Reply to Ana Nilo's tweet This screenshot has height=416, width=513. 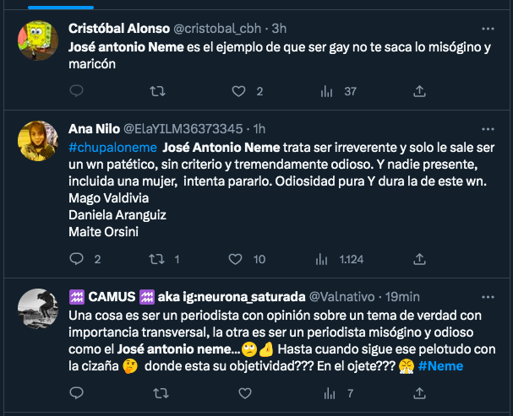(76, 259)
